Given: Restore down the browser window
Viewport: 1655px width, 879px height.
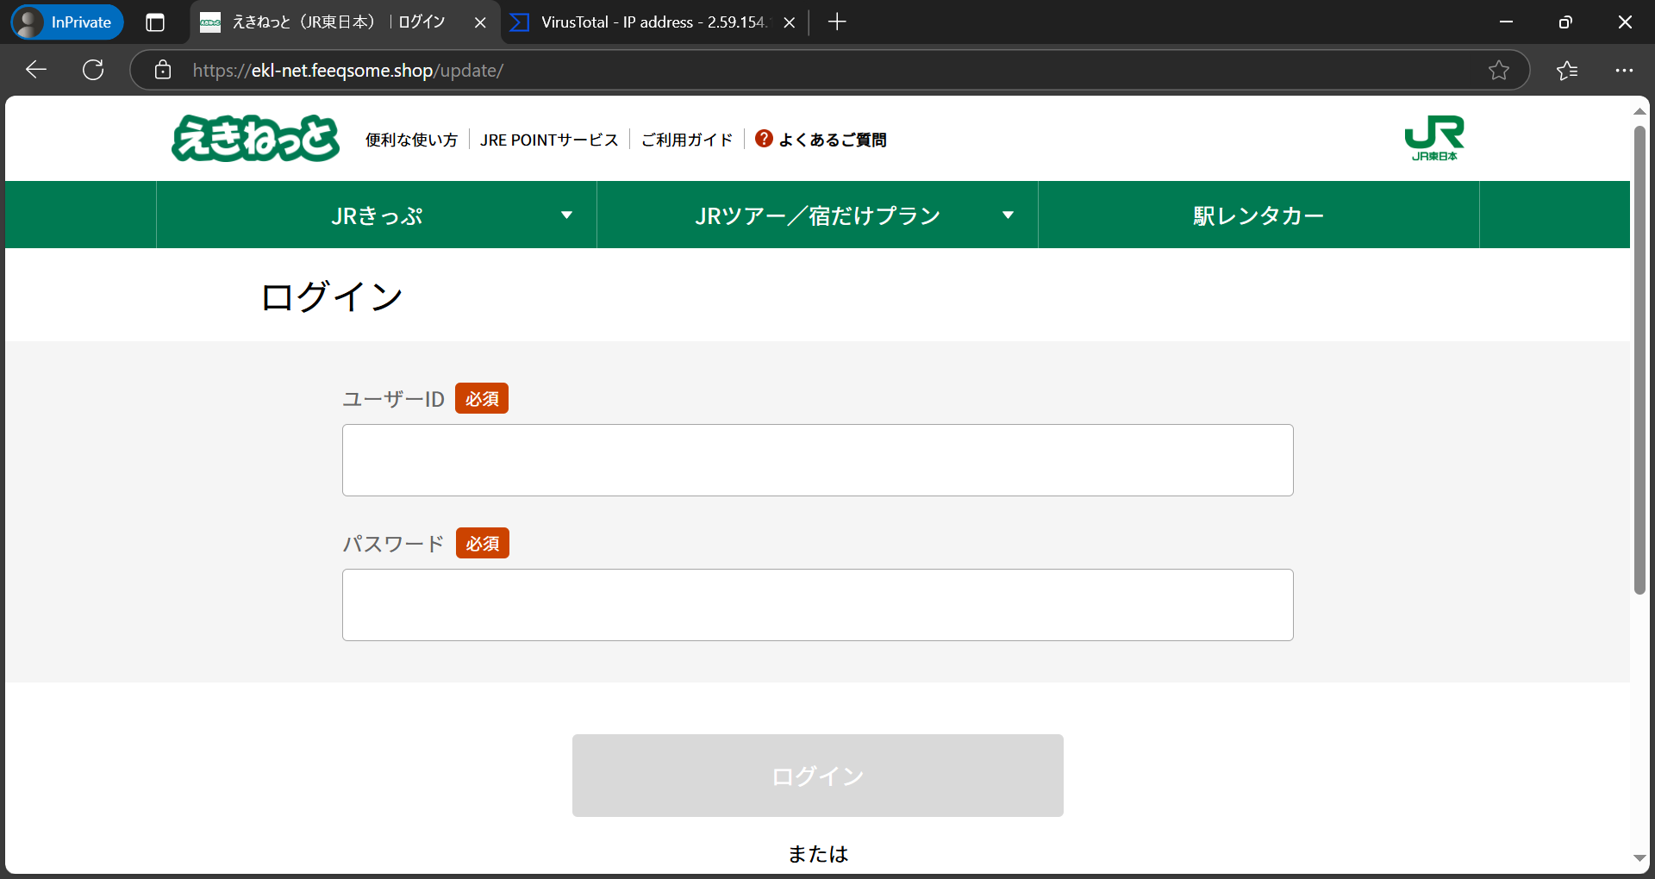Looking at the screenshot, I should pyautogui.click(x=1565, y=22).
